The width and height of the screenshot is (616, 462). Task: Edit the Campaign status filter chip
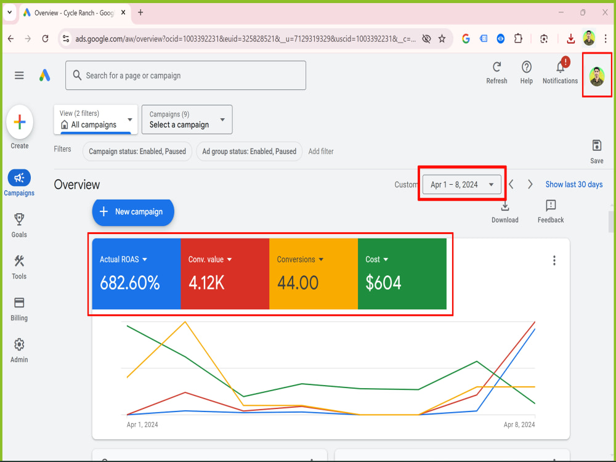[x=137, y=152]
